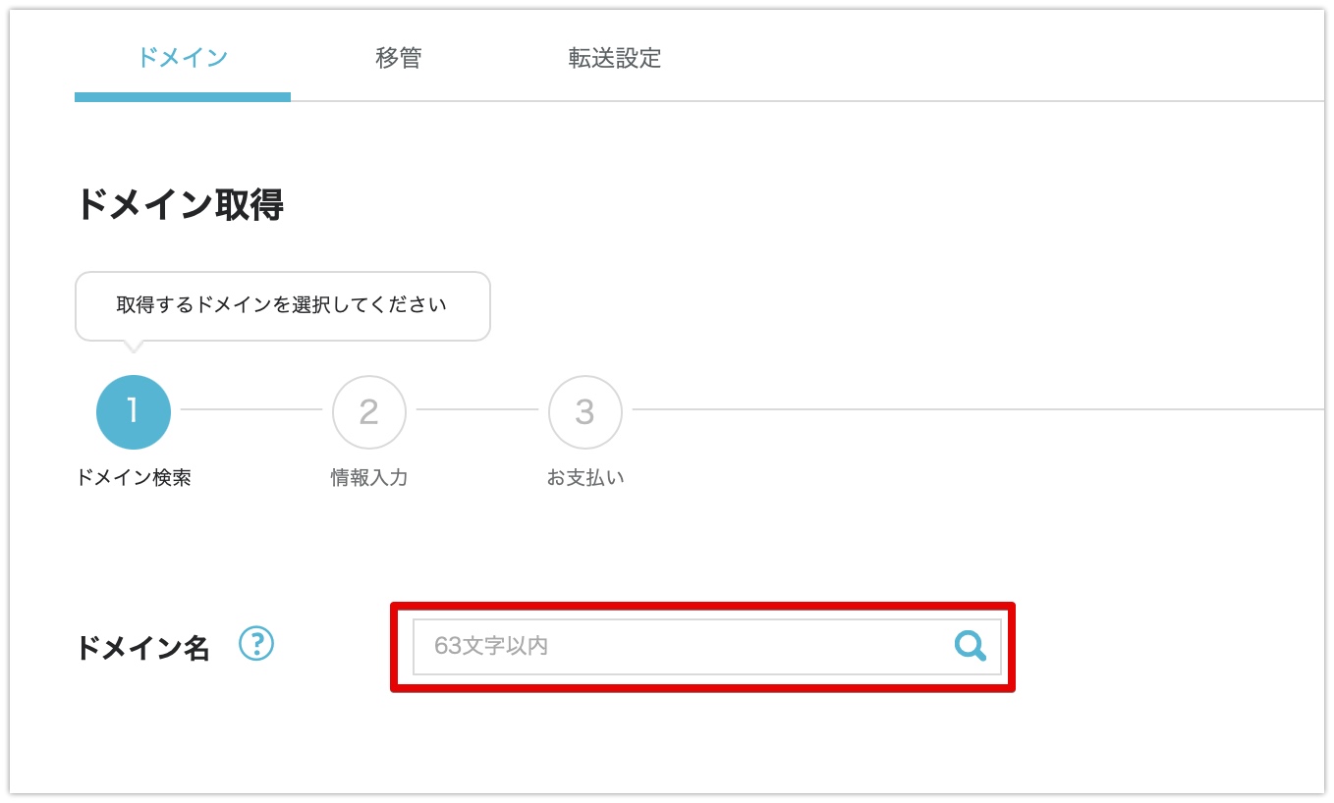1334x803 pixels.
Task: Click the pointer arrow beneath the tooltip bubble
Action: tap(135, 346)
